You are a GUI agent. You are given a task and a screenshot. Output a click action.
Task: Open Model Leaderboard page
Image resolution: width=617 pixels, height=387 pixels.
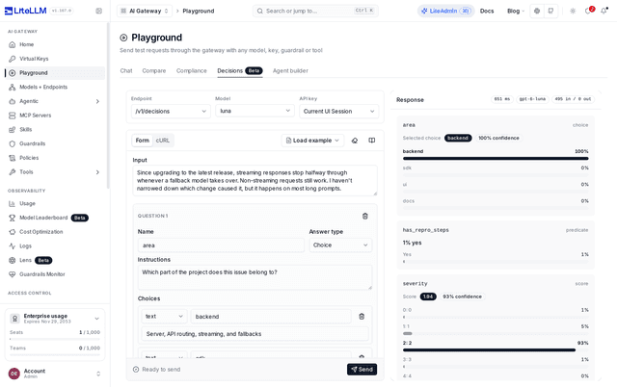55,218
